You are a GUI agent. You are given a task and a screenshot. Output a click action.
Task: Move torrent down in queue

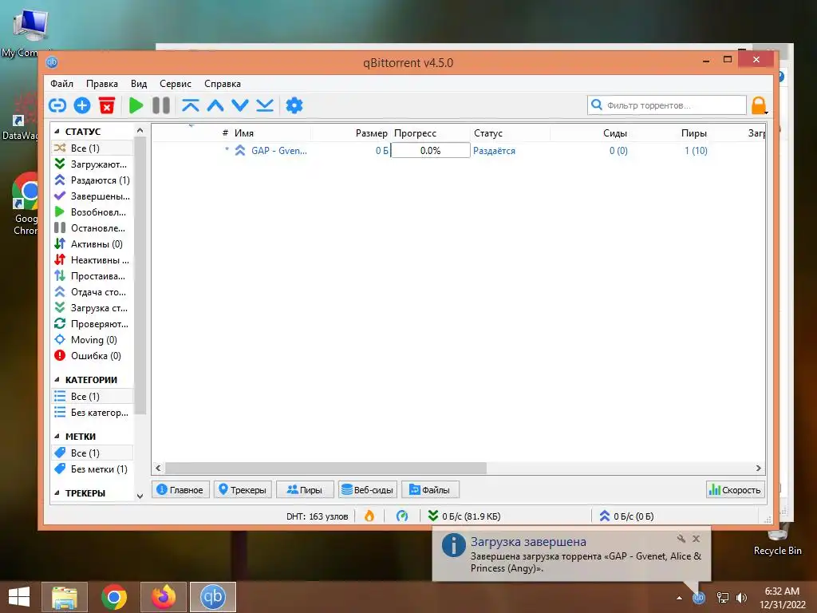[240, 106]
